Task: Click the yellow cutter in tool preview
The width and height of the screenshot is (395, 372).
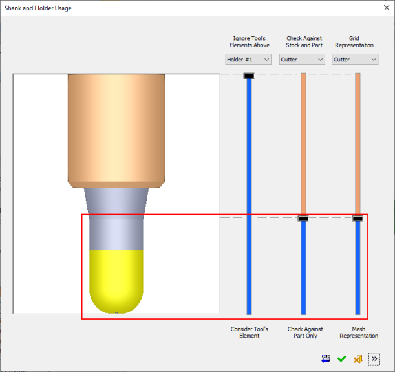Action: point(116,281)
